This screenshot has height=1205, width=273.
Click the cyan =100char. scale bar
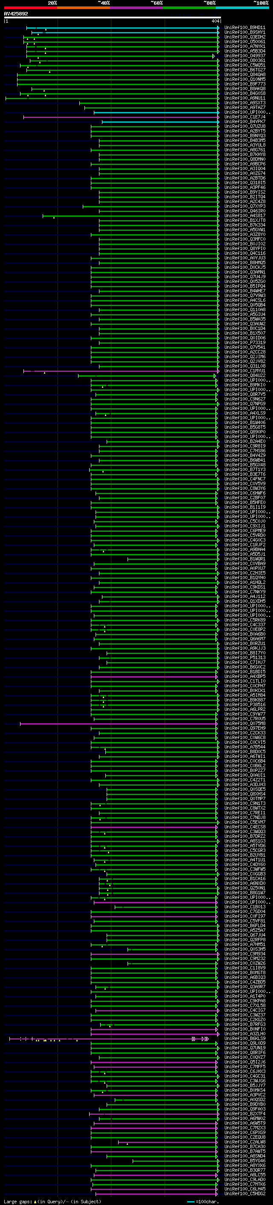[190, 1202]
